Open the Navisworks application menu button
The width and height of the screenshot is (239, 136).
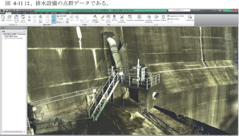[2, 11]
